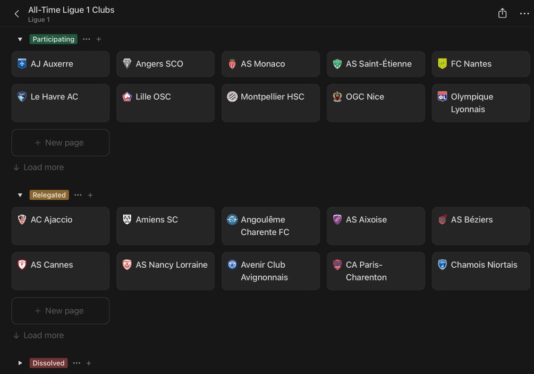Collapse the Relegated group
The height and width of the screenshot is (374, 534).
click(20, 195)
